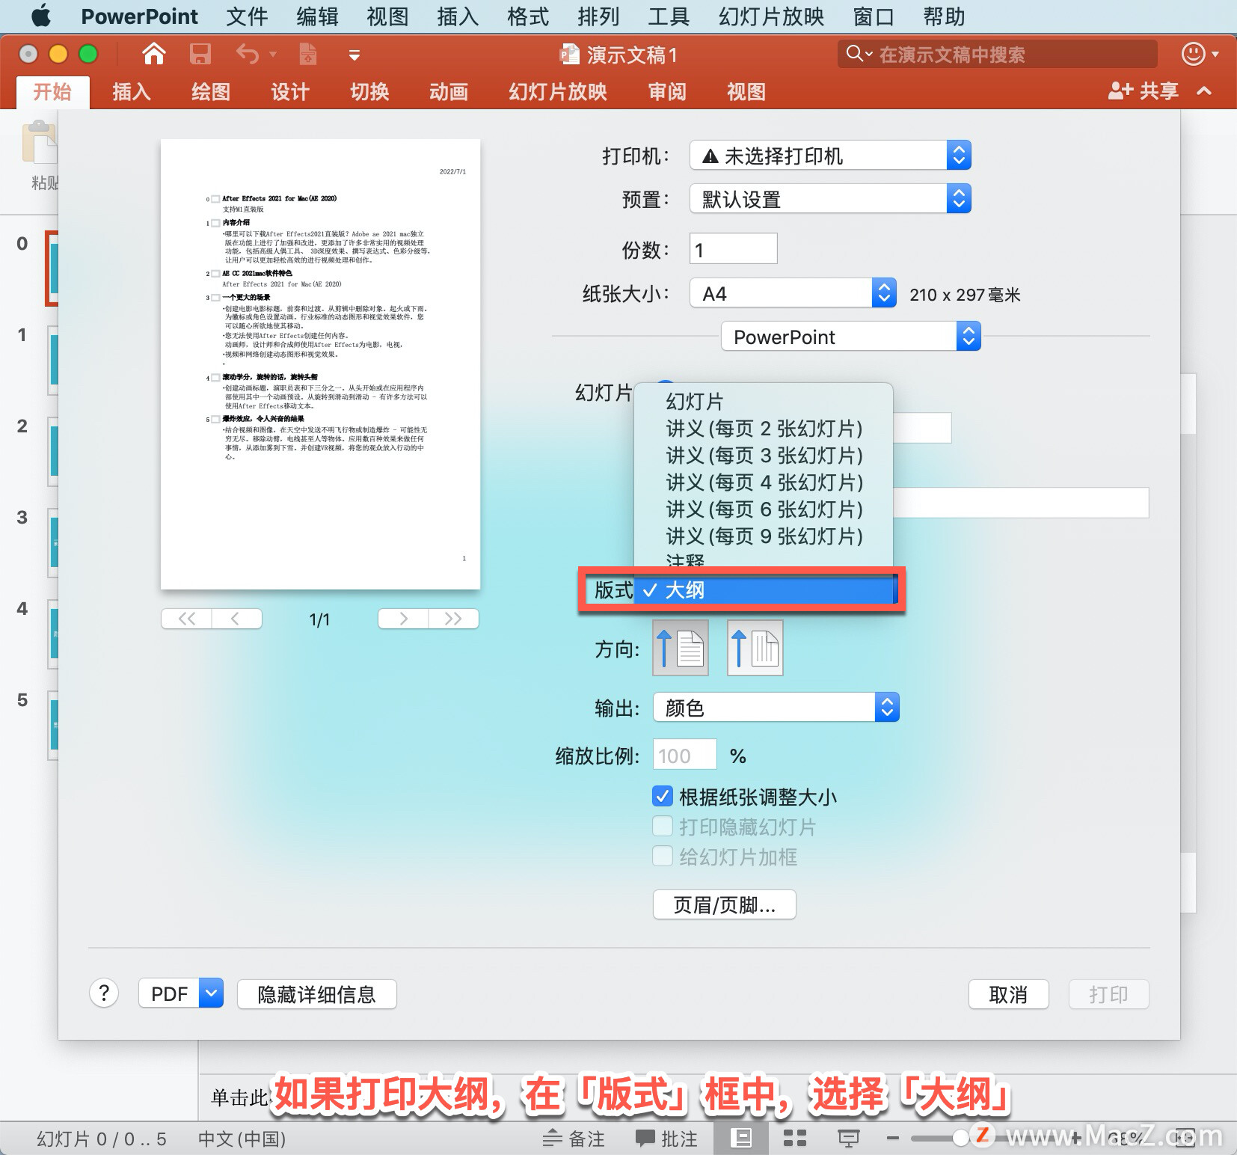Click the smiley feedback icon
The height and width of the screenshot is (1155, 1237).
pos(1193,54)
